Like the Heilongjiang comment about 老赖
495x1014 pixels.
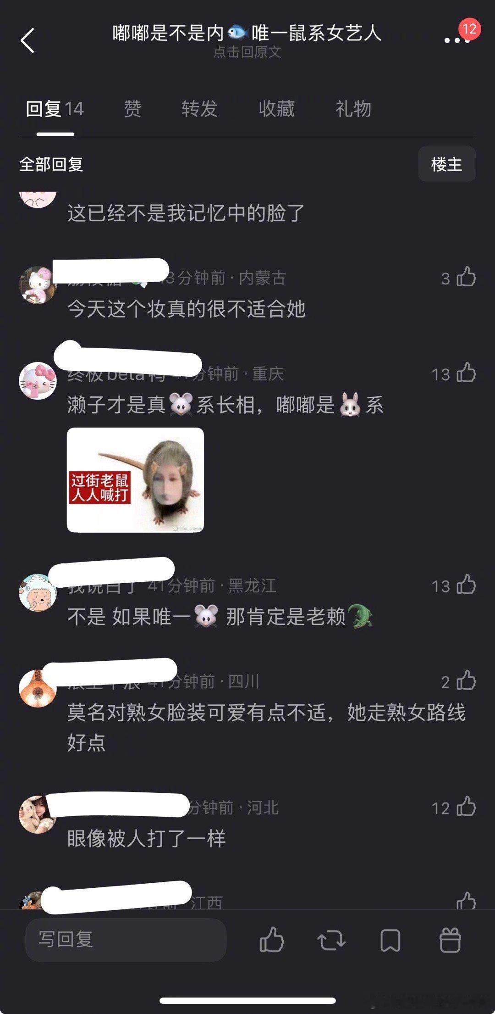467,585
